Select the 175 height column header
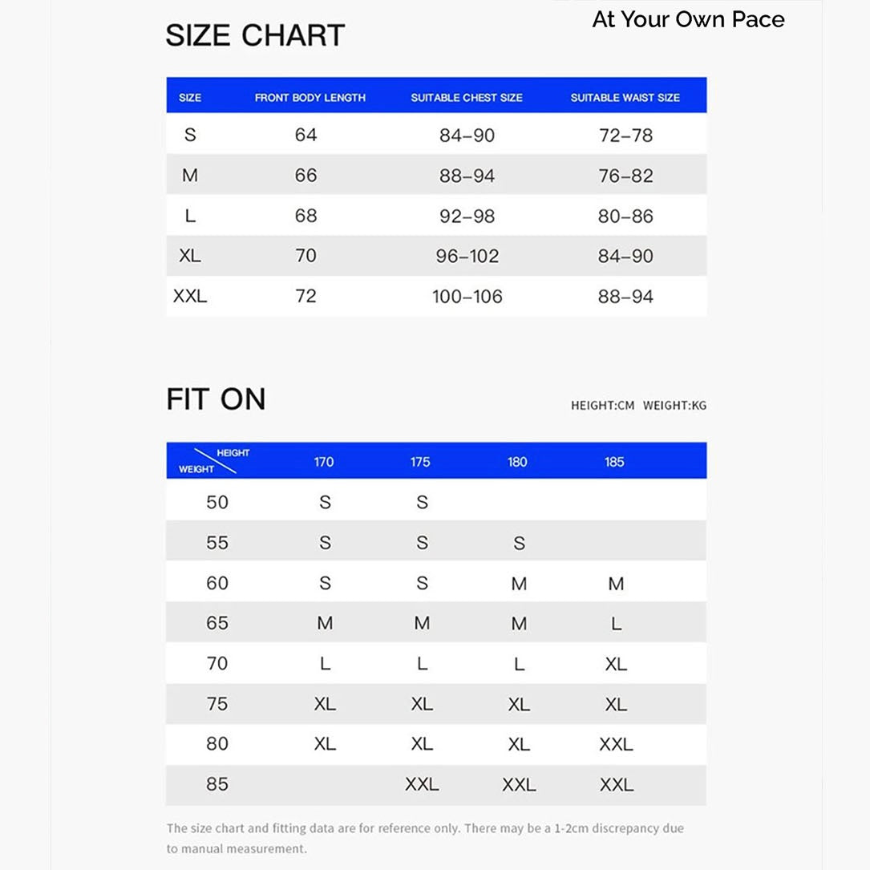Viewport: 870px width, 870px height. pos(420,462)
